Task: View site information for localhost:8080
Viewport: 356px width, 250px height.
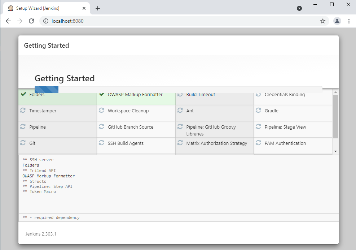Action: (x=46, y=21)
